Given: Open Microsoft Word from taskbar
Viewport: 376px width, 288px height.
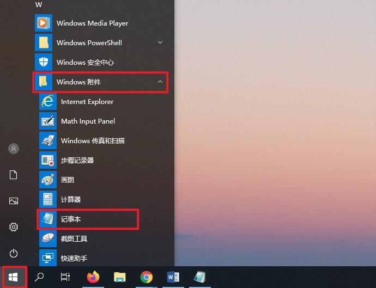Looking at the screenshot, I should (173, 277).
